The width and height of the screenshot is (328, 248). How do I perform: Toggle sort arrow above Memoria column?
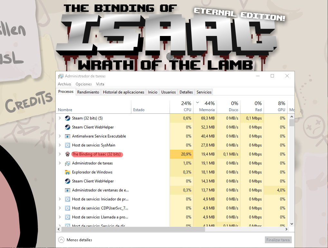coord(197,102)
